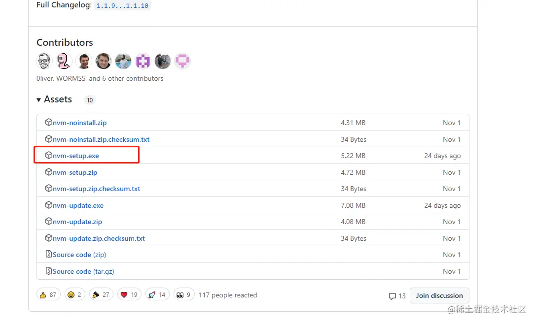536x324 pixels.
Task: Open the fifth contributor avatar in blue
Action: click(123, 61)
